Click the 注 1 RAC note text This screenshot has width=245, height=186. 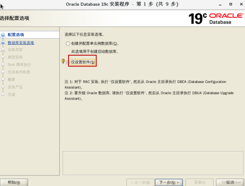point(145,85)
